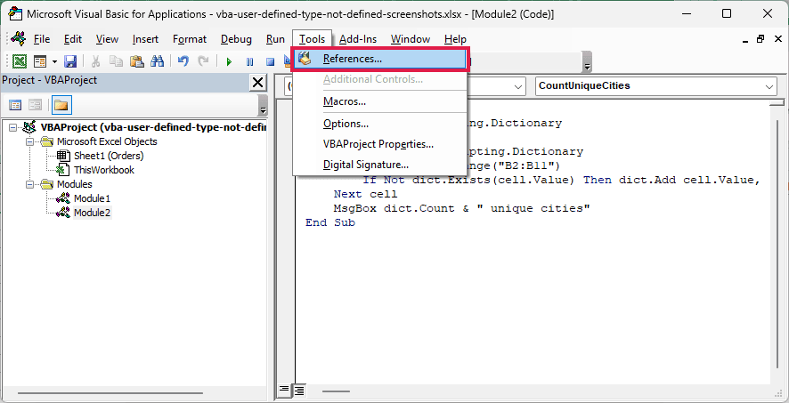Viewport: 789px width, 403px height.
Task: Click the Redo arrow icon
Action: [203, 61]
